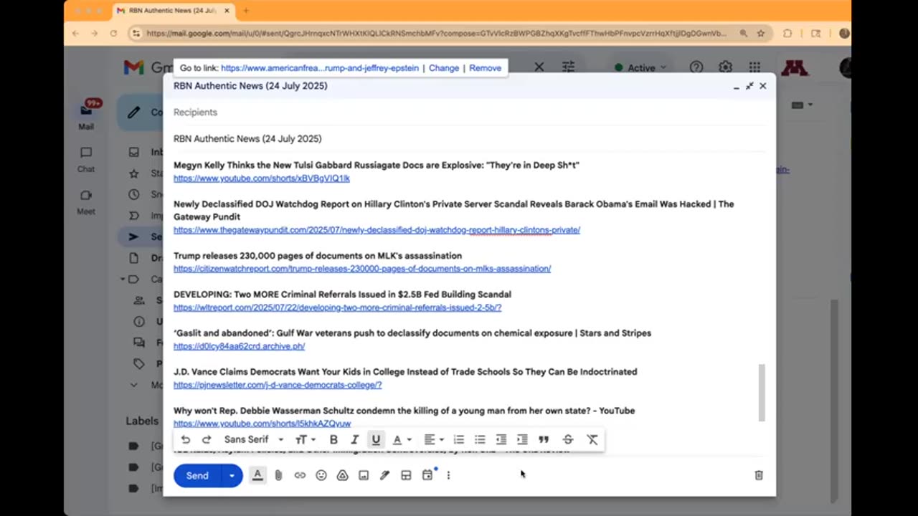Image resolution: width=918 pixels, height=516 pixels.
Task: Toggle bold formatting
Action: pos(333,439)
